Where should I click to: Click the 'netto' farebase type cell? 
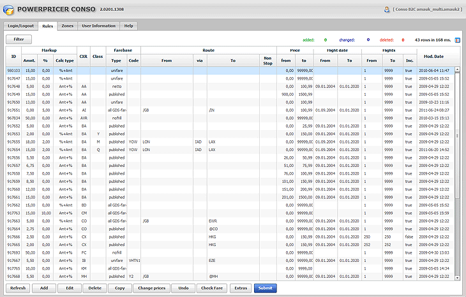coord(117,86)
